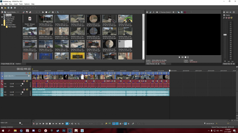Screen dimensions: 238x133
Task: Select the Markul mp3 audio file thumbnail
Action: 30,19
